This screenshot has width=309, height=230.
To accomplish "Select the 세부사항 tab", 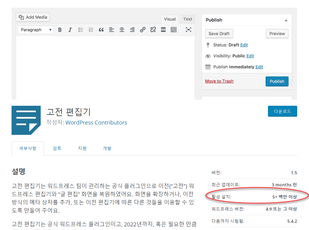I will click(x=28, y=148).
